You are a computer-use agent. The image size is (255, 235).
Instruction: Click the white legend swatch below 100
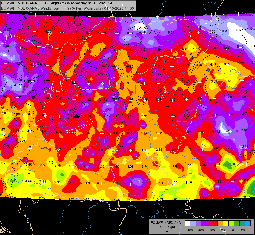point(188,224)
